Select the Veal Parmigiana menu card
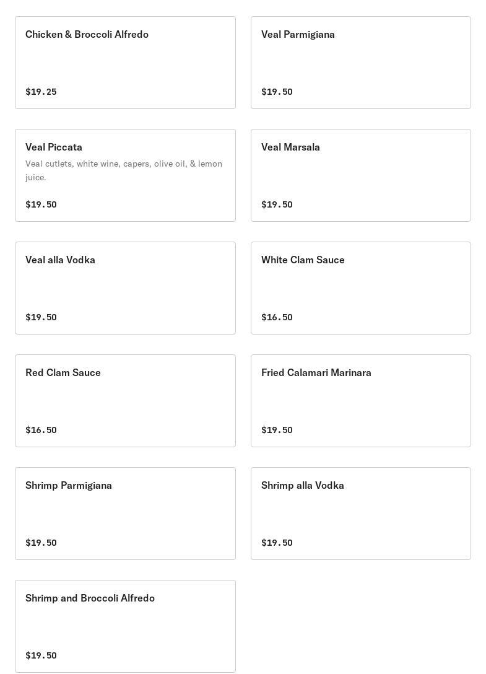The image size is (486, 674). click(360, 63)
